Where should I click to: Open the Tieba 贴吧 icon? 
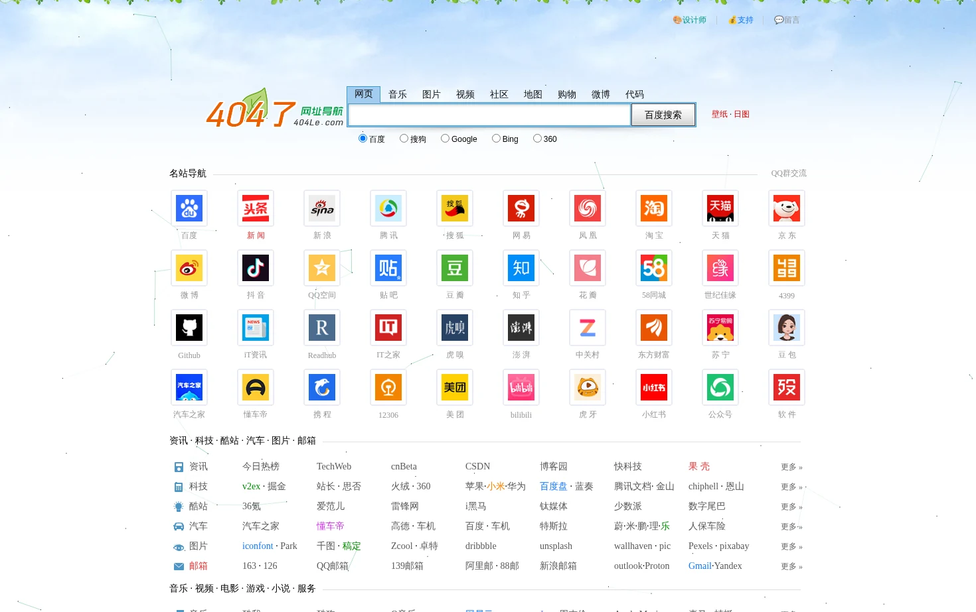click(x=388, y=268)
